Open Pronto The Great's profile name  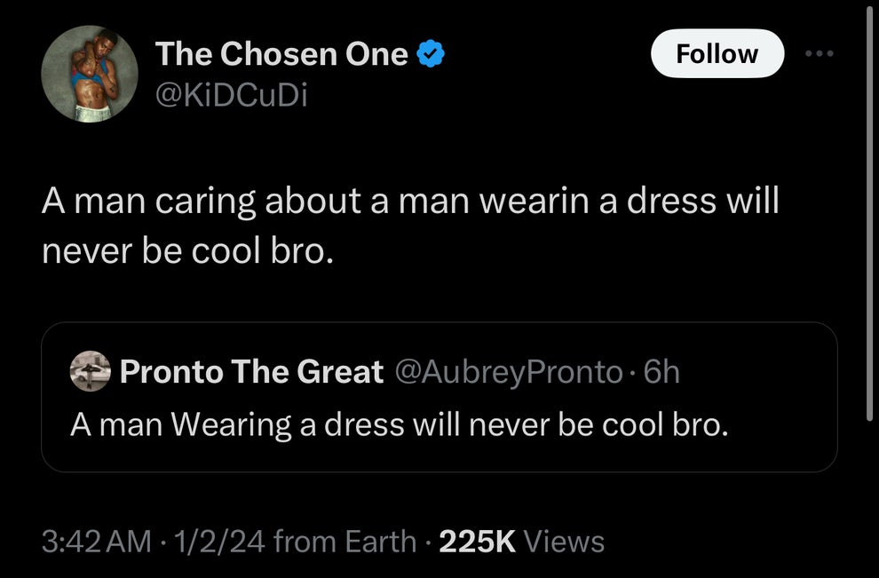[251, 371]
